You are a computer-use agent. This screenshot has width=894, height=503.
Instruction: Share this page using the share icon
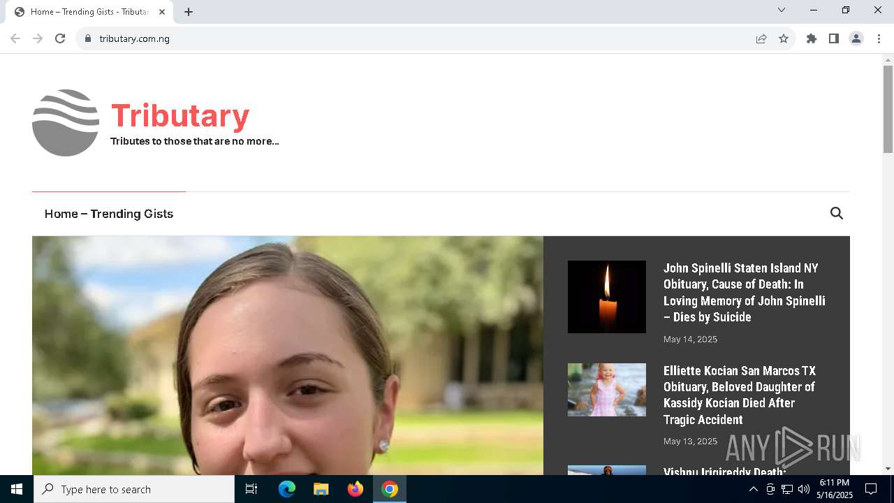point(761,38)
